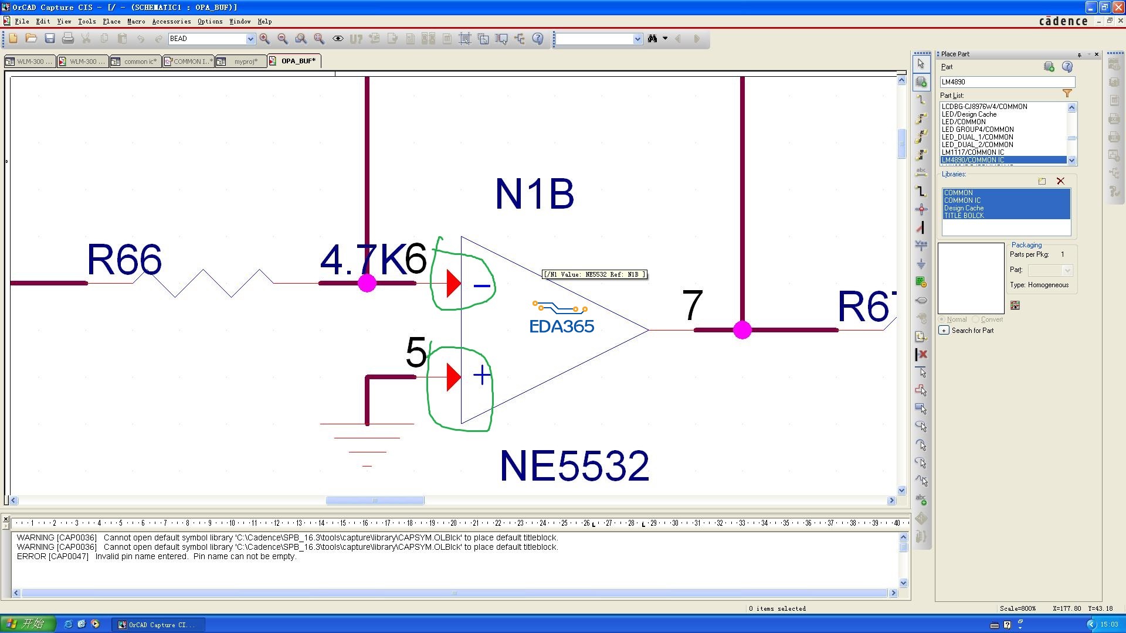Viewport: 1126px width, 633px height.
Task: Select the Place Ground tool
Action: tap(921, 264)
